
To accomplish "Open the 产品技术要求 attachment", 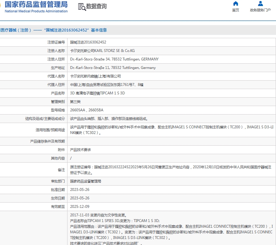I will pyautogui.click(x=80, y=150).
